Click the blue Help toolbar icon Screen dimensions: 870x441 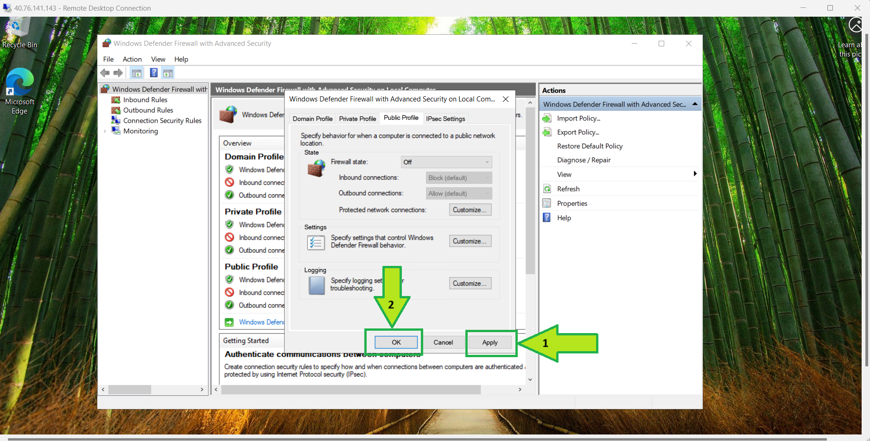[x=154, y=73]
